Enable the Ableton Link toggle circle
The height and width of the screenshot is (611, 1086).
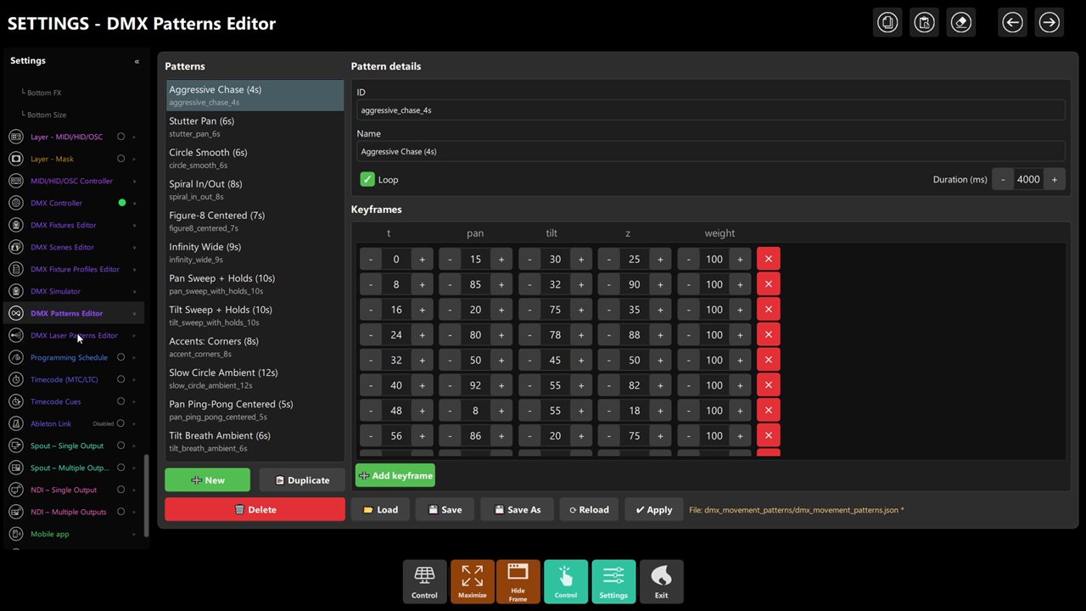(x=121, y=423)
